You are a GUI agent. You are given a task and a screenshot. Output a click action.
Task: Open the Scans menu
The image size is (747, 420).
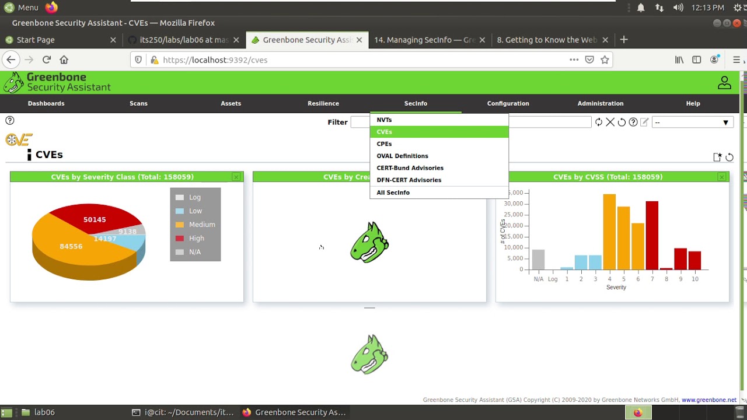[138, 103]
